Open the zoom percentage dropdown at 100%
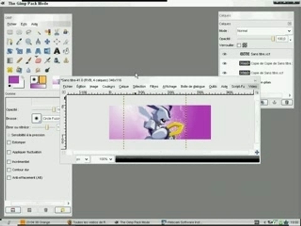 (x=103, y=159)
